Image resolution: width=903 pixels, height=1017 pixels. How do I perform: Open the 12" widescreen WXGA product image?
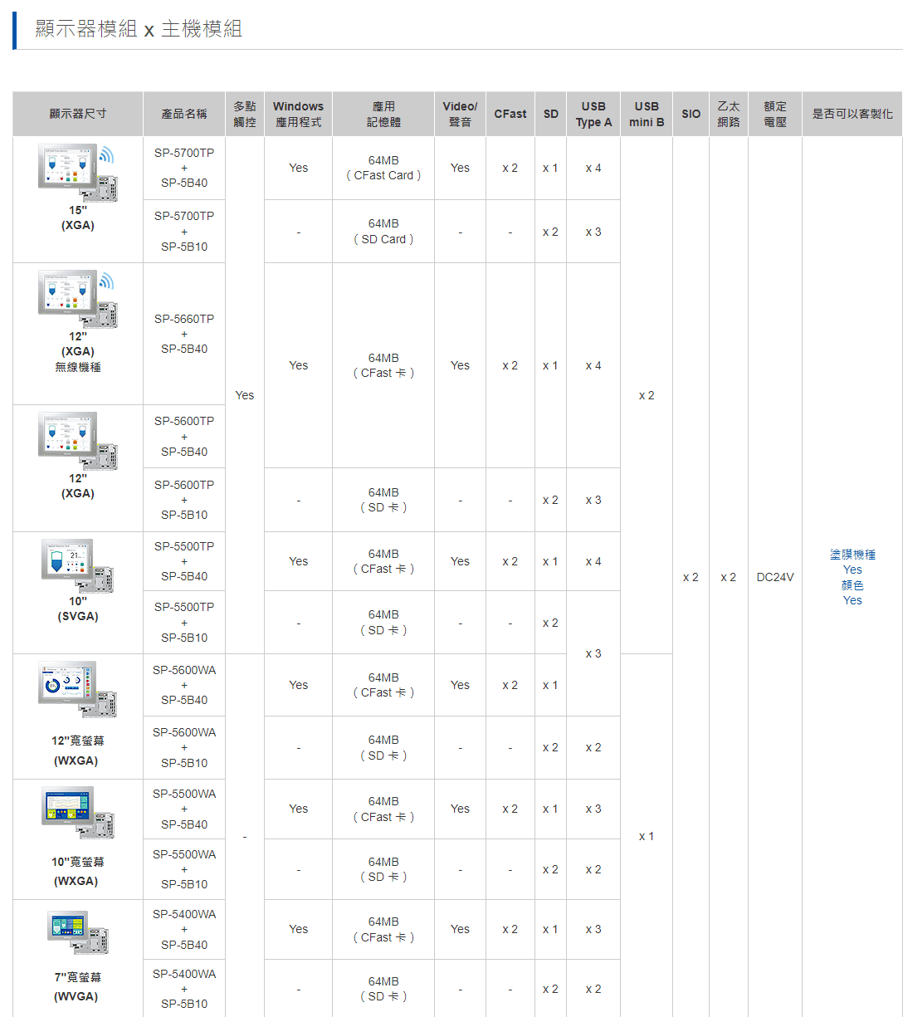(77, 689)
